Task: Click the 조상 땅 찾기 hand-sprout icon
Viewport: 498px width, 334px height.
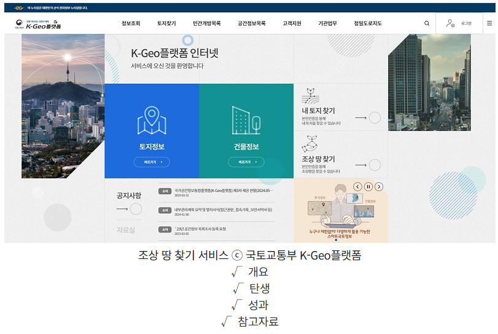Action: [x=309, y=144]
